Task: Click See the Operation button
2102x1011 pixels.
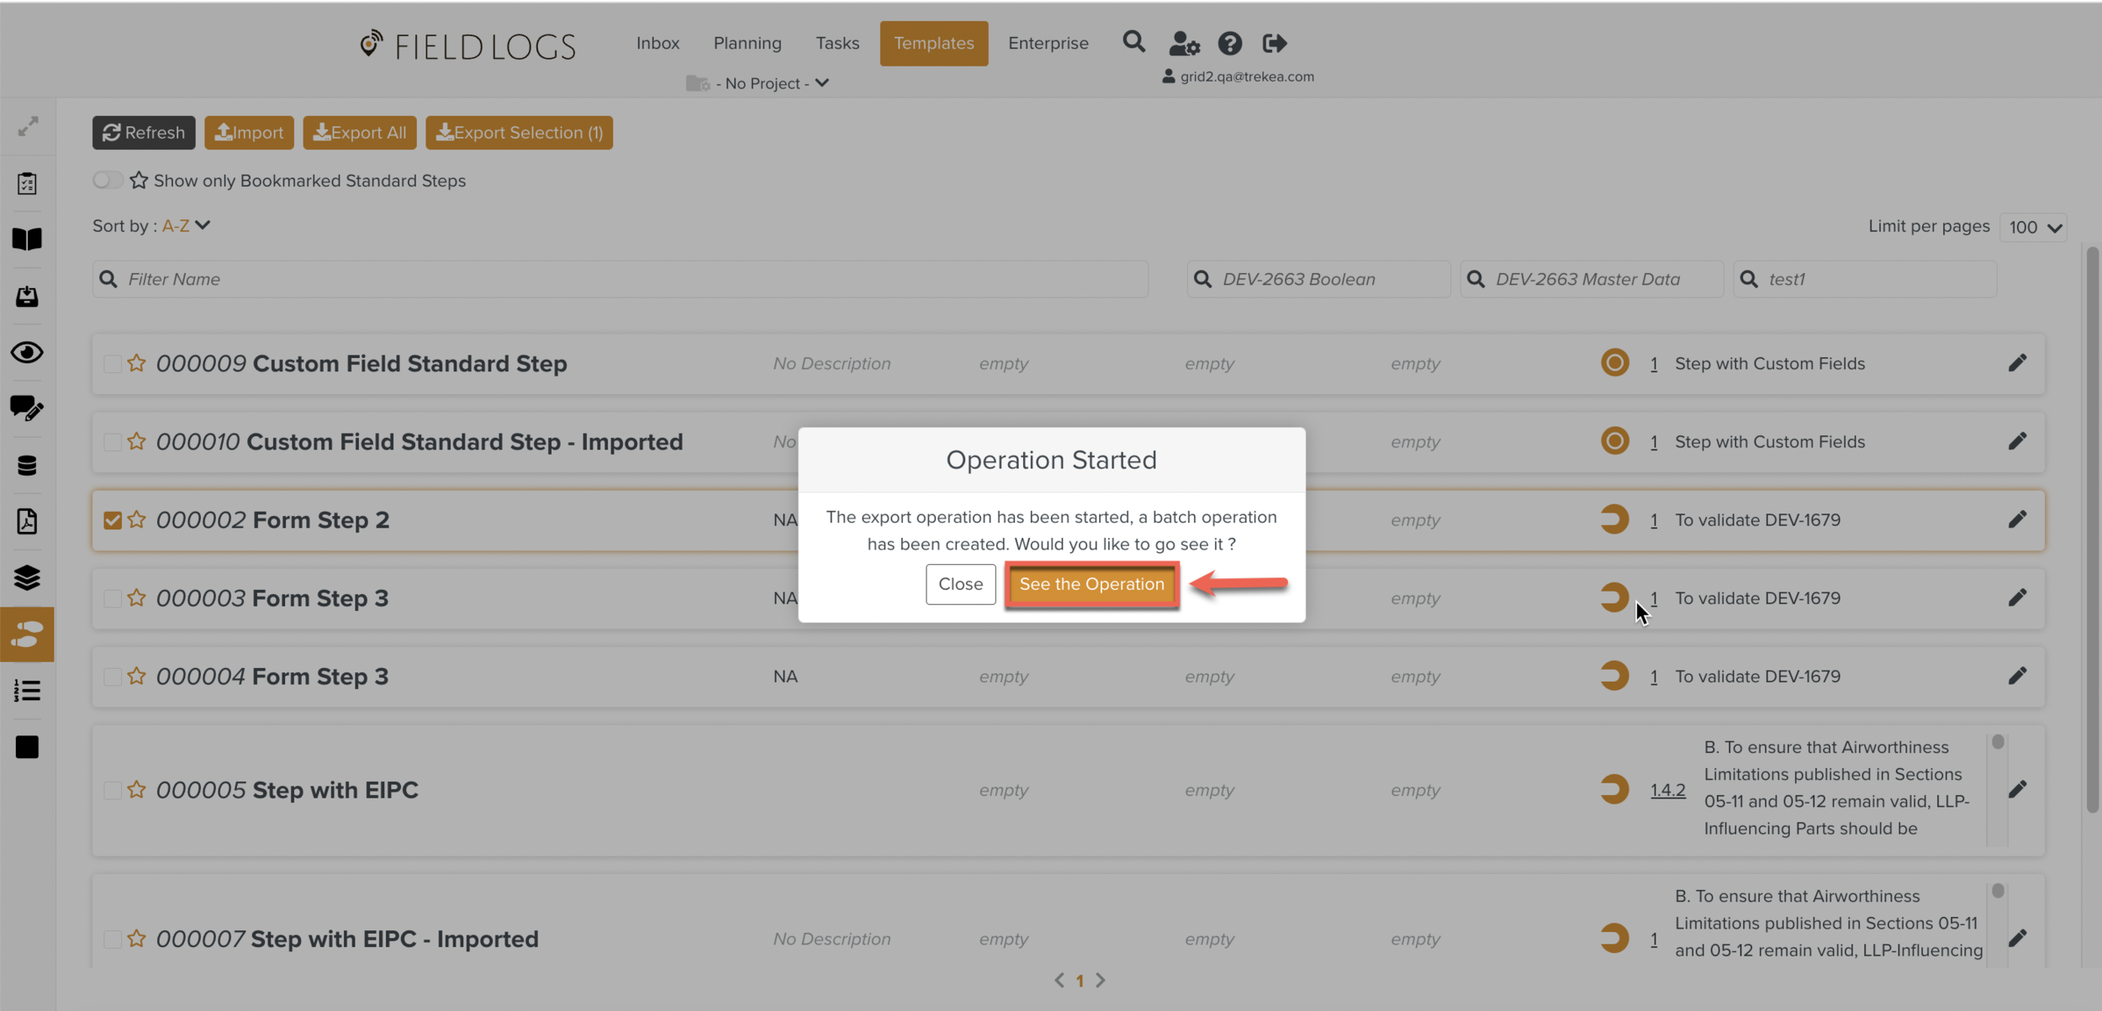Action: 1091,583
